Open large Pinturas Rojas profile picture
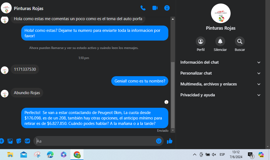Viewport: 270px width, 160px height. [221, 13]
